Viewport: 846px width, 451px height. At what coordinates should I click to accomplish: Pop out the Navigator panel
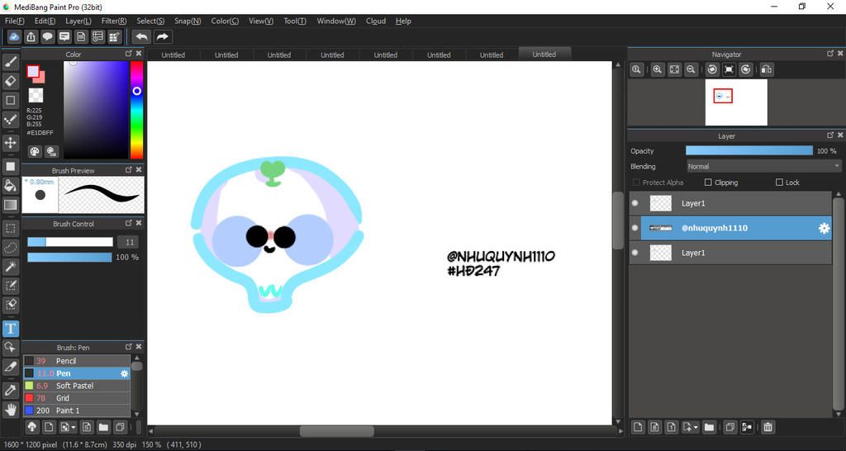click(830, 54)
